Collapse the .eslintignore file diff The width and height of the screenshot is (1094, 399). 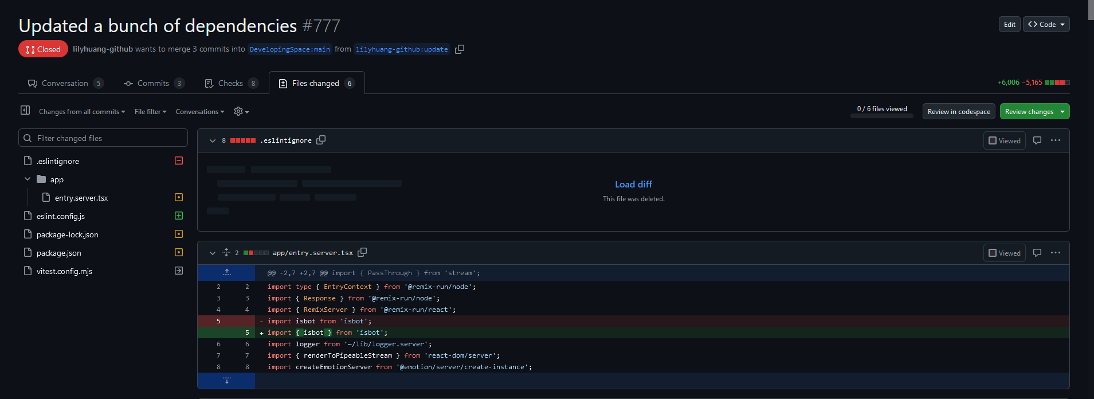213,140
